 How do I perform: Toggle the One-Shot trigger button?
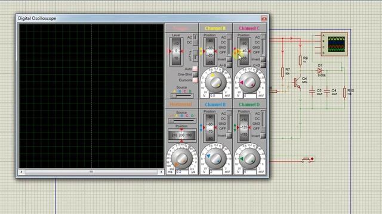click(x=195, y=74)
